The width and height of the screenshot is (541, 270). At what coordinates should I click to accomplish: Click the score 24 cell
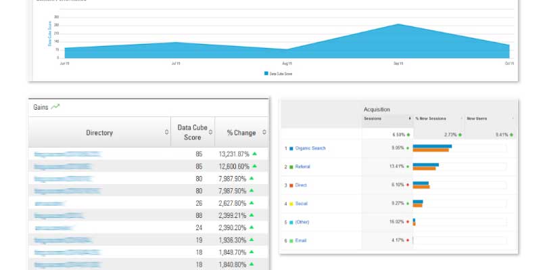coord(199,227)
